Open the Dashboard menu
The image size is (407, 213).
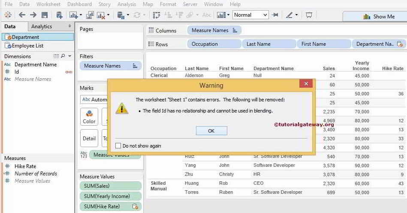pyautogui.click(x=79, y=4)
